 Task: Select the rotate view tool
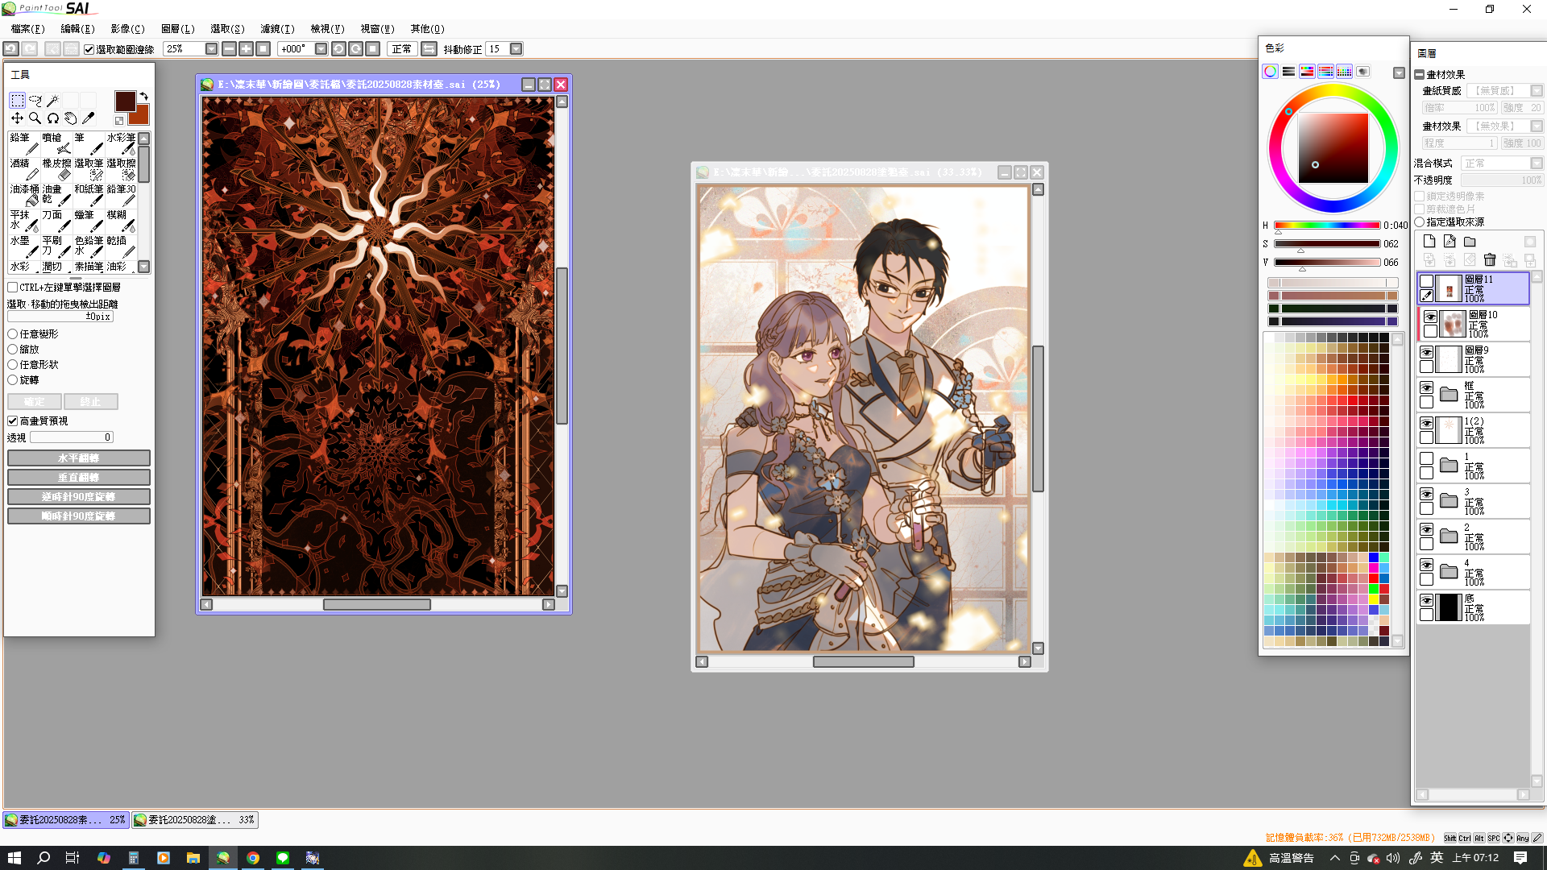[52, 118]
